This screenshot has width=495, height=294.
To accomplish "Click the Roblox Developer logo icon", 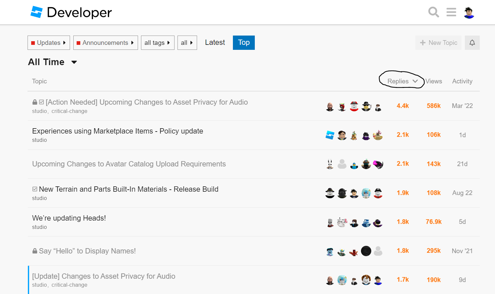I will tap(36, 12).
